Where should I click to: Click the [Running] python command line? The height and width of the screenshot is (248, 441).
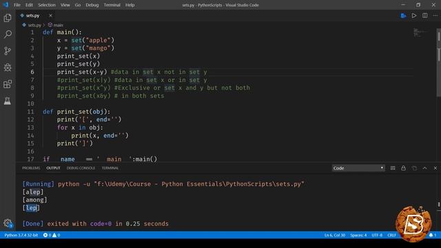click(163, 184)
